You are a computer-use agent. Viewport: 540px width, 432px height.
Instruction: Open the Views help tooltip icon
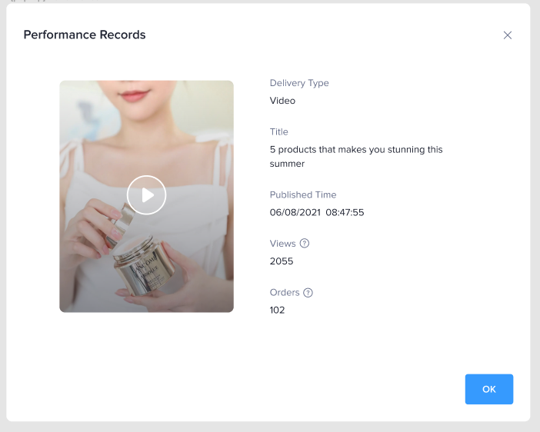point(305,244)
